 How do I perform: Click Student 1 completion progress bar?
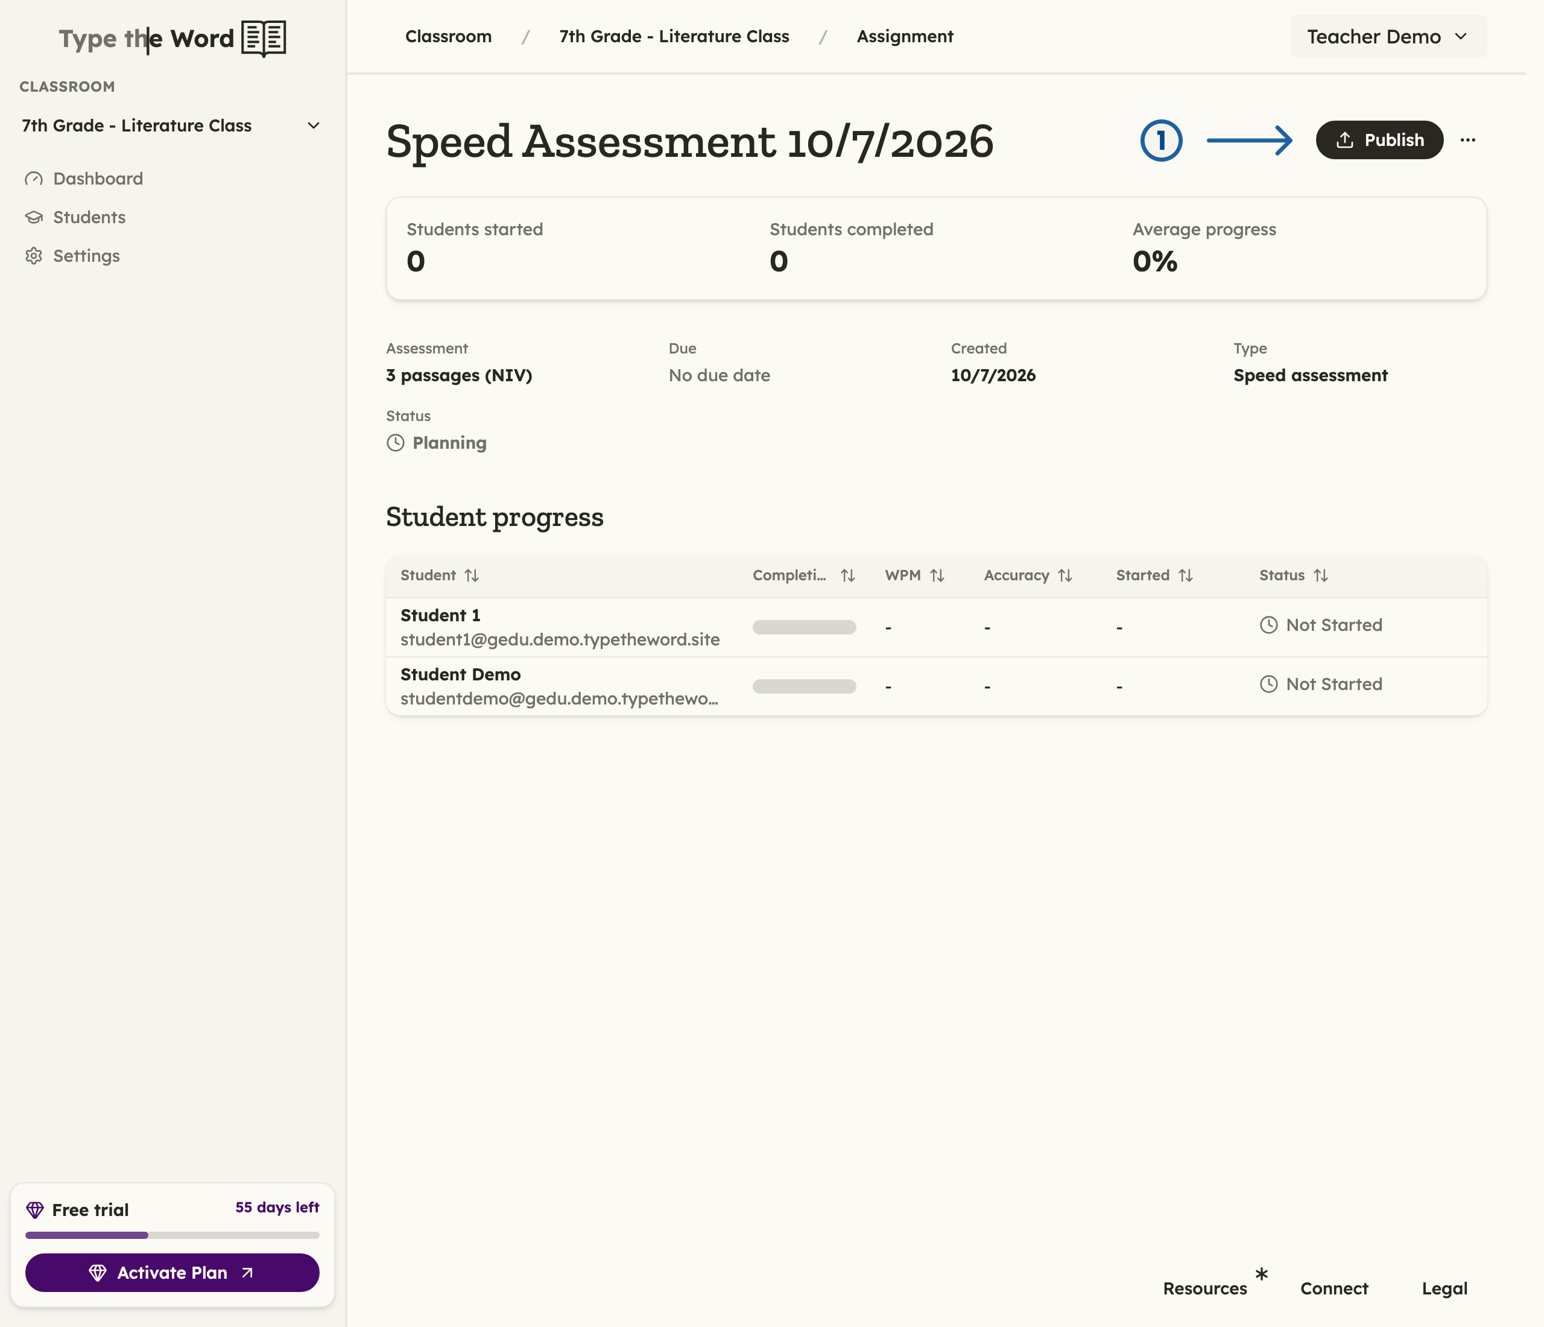[804, 627]
